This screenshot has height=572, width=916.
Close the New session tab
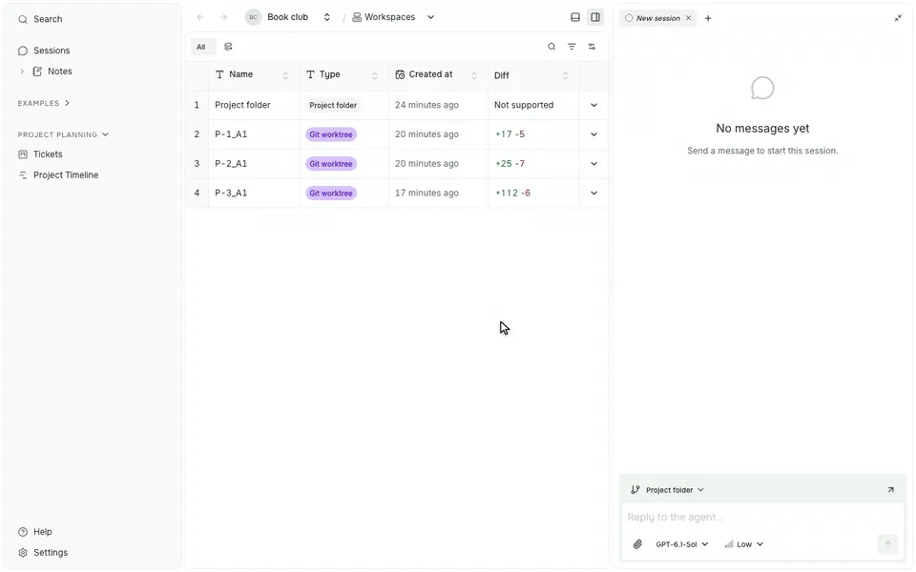[x=688, y=18]
